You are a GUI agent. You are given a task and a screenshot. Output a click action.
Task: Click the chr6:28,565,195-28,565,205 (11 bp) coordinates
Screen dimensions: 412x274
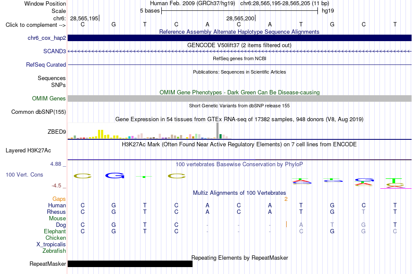tap(284, 3)
